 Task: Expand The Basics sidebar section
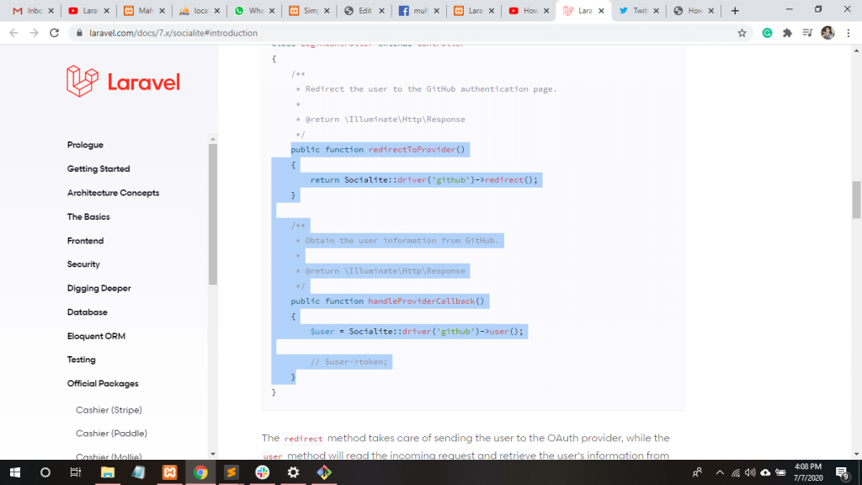point(88,216)
